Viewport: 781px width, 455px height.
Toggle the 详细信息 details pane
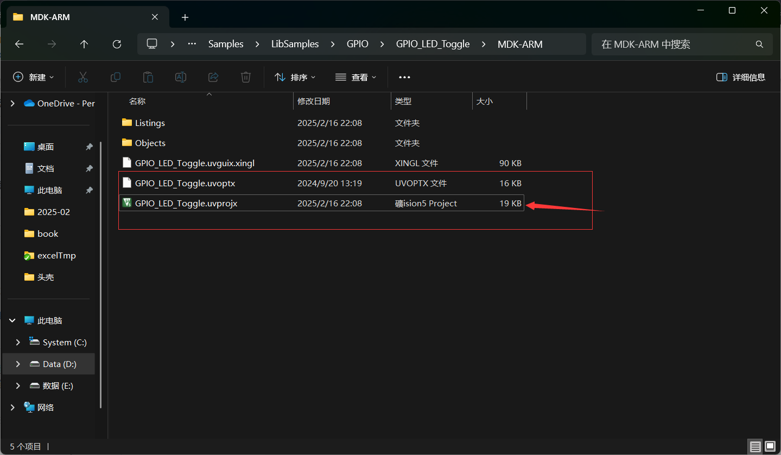click(741, 77)
